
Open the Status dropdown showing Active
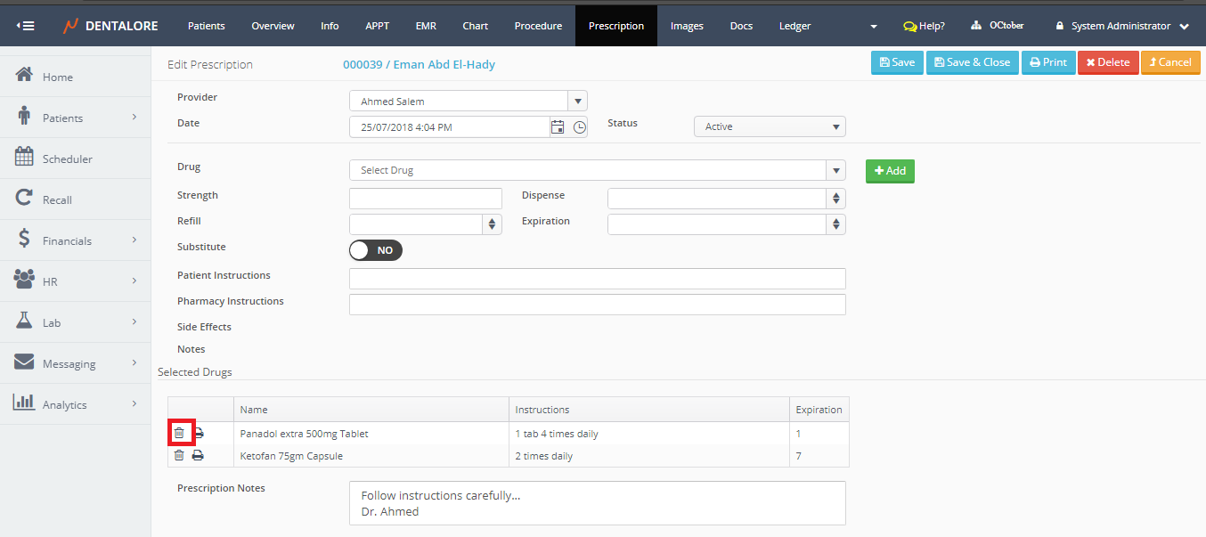point(769,127)
